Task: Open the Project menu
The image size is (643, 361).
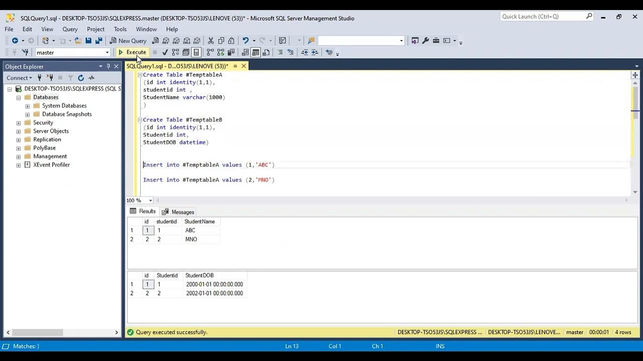Action: [95, 29]
